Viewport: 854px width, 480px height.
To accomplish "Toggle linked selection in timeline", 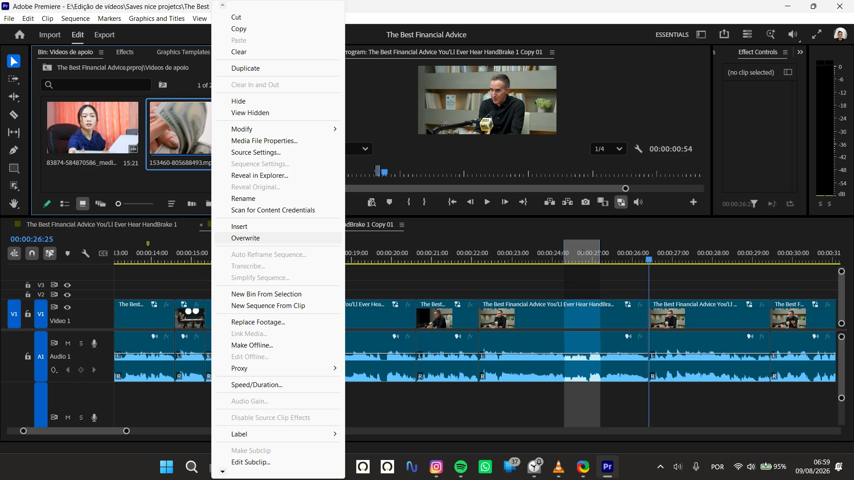I will point(50,253).
